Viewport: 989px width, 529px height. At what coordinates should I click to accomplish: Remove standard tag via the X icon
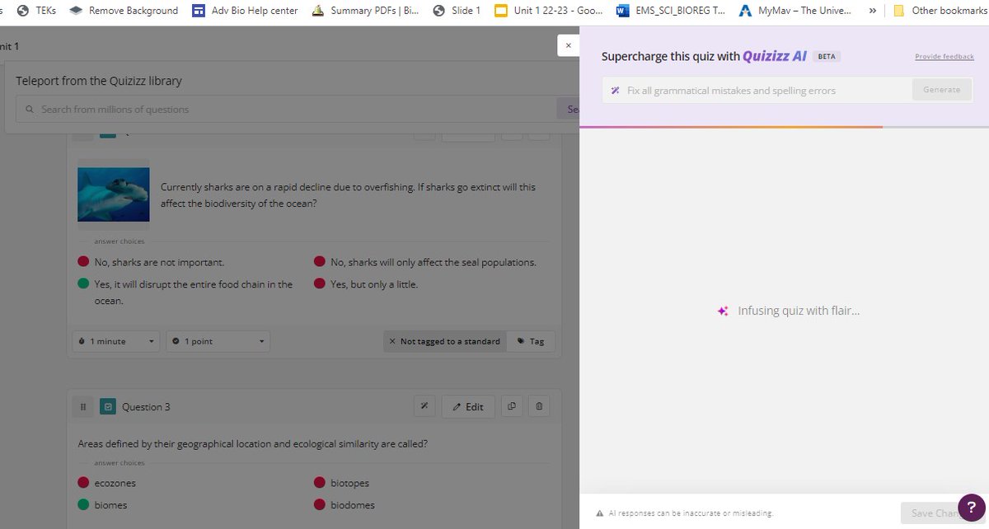393,340
